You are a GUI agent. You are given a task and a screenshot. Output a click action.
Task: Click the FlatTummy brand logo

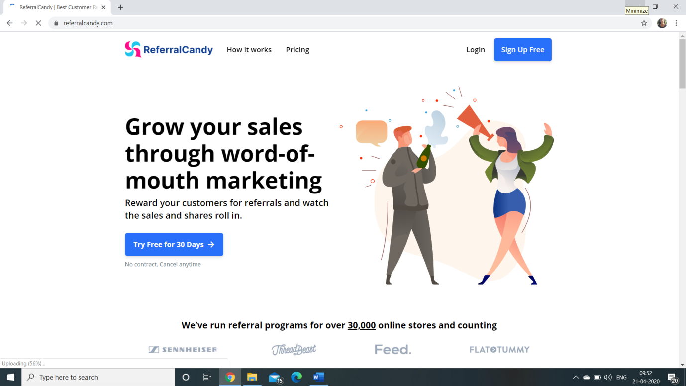(x=499, y=350)
